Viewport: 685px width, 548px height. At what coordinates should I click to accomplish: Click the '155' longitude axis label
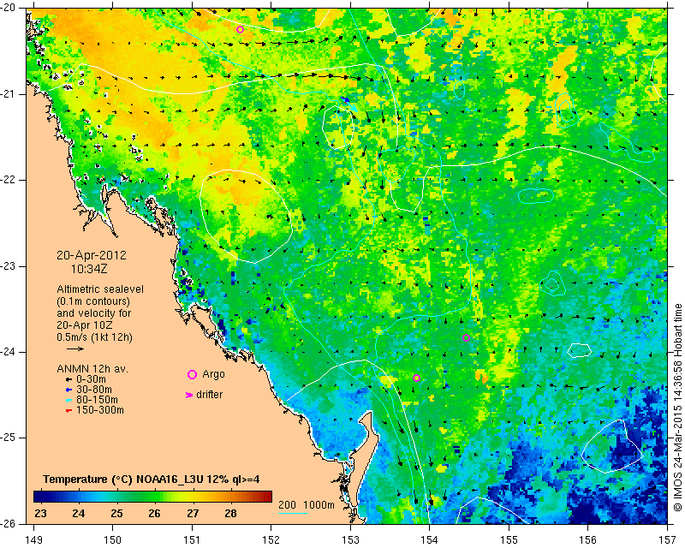(x=509, y=539)
